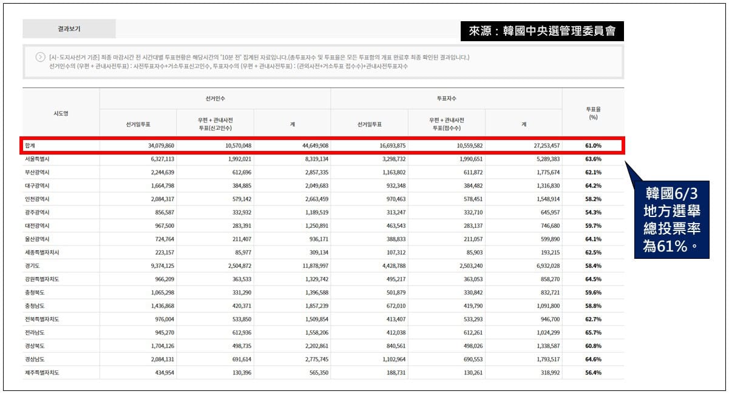
Task: Click the 투표(접수수) sub-header
Action: (x=446, y=128)
